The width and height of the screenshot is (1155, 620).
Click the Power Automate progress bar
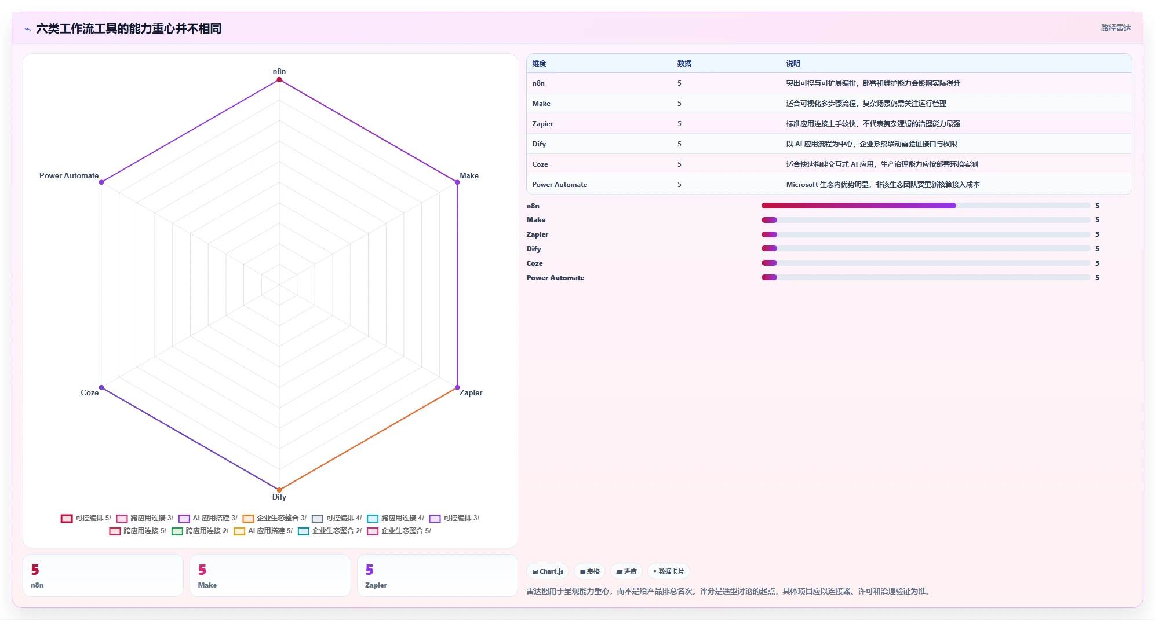pos(926,277)
